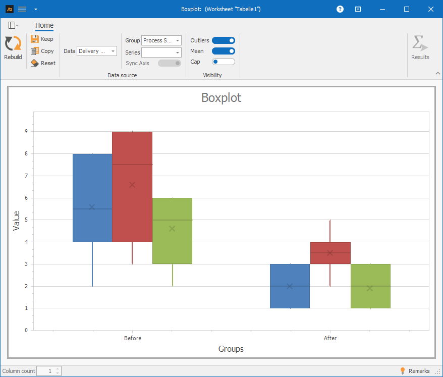The width and height of the screenshot is (443, 377).
Task: Increase the Column count stepper value
Action: point(58,369)
